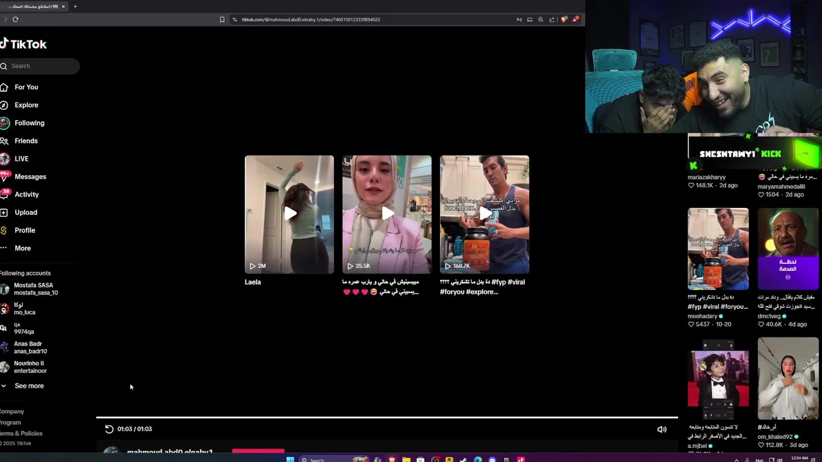This screenshot has width=822, height=462.
Task: Click the Upload plus icon
Action: 4,212
